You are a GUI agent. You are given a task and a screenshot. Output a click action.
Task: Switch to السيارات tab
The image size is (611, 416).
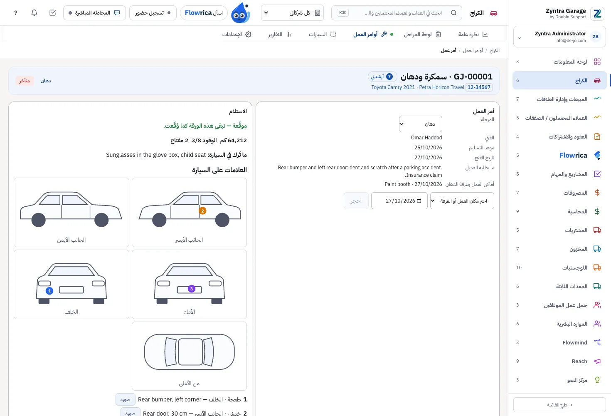click(x=322, y=35)
